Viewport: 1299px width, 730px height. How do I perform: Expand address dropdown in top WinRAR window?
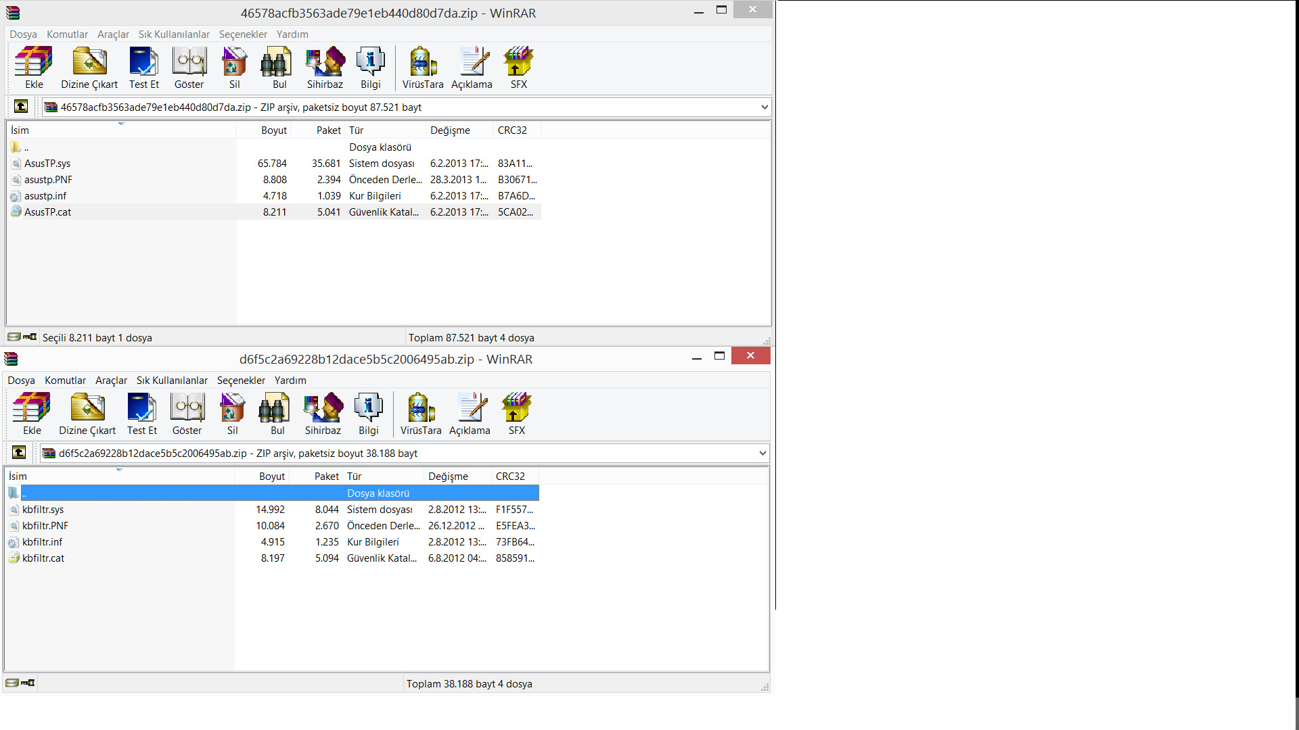pyautogui.click(x=765, y=107)
